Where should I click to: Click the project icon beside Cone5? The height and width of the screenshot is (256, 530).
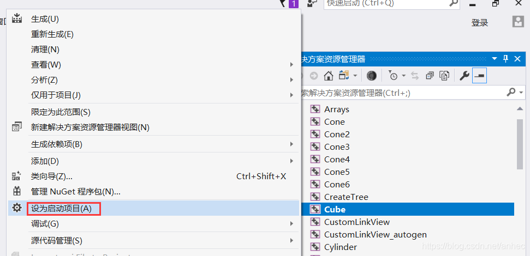(315, 172)
